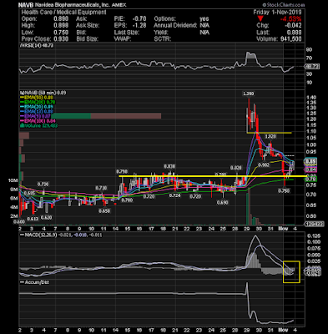Select the purple EMA(9) legend entry

(x=36, y=116)
